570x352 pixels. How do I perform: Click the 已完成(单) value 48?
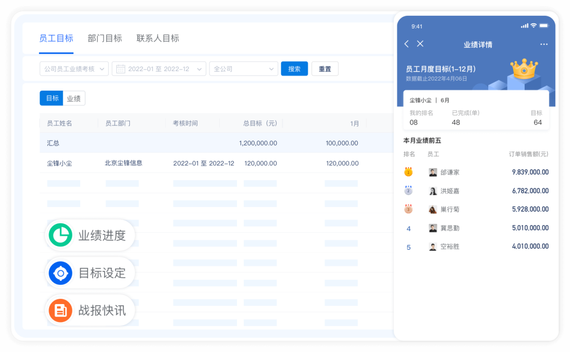pyautogui.click(x=456, y=122)
